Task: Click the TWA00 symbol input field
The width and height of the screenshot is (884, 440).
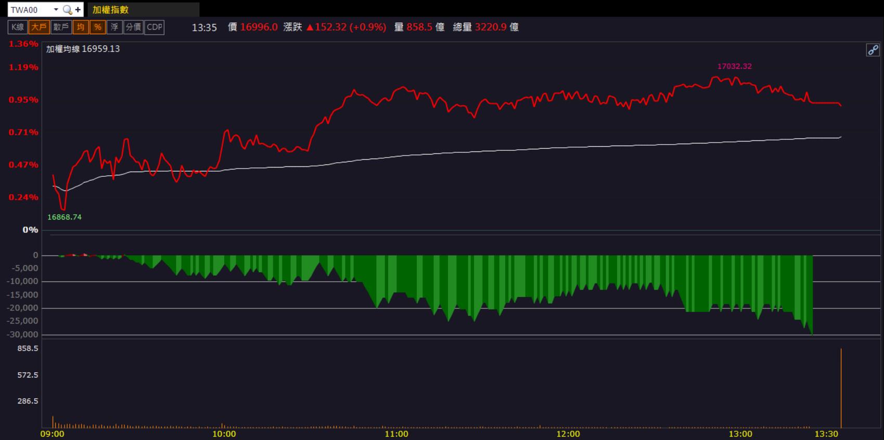Action: [x=30, y=10]
